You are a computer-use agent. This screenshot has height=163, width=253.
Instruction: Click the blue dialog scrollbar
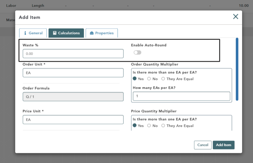(x=237, y=69)
